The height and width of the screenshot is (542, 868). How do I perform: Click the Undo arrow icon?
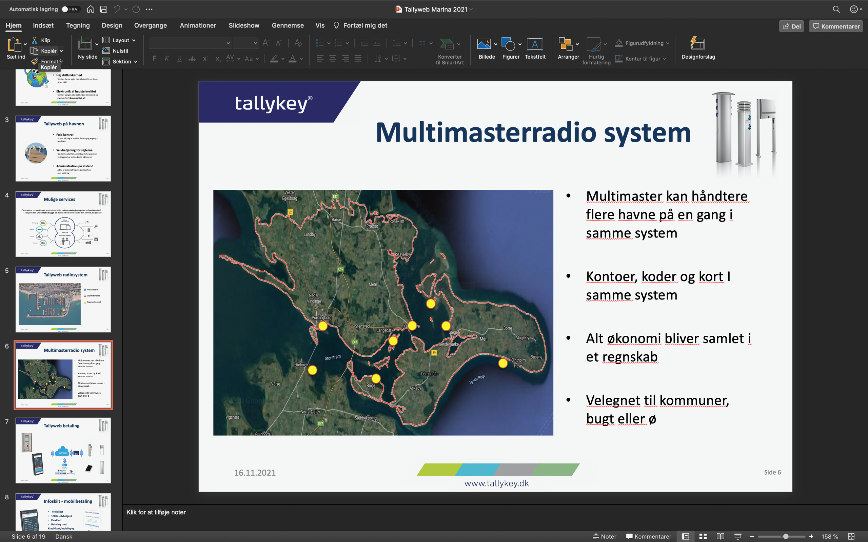coord(117,9)
